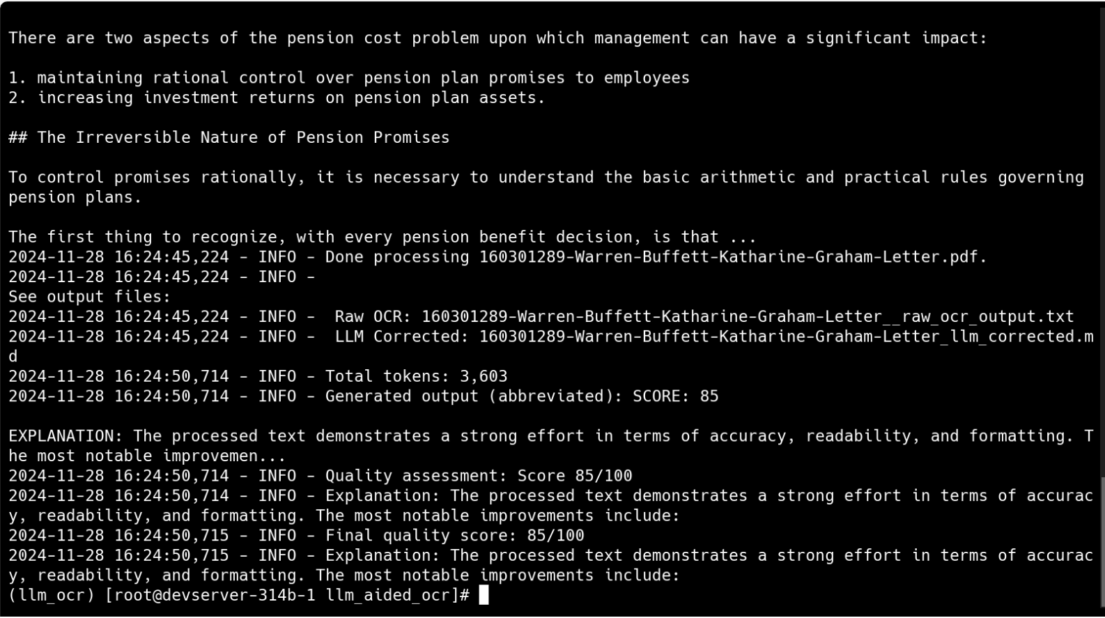Click the (llm_ocr) environment prefix in the prompt

click(x=52, y=595)
